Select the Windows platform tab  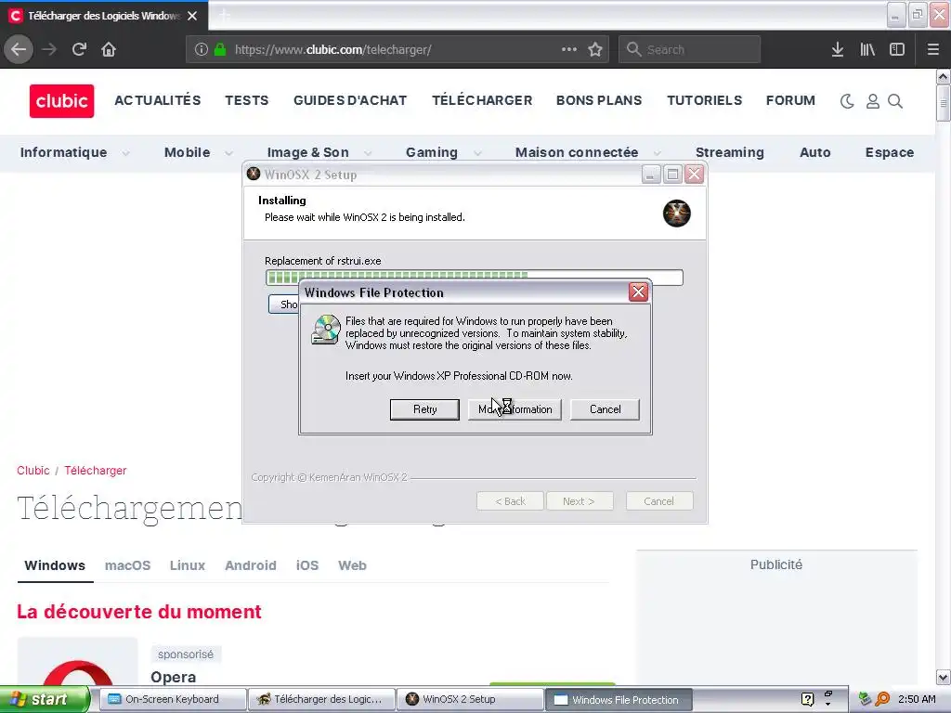coord(55,565)
